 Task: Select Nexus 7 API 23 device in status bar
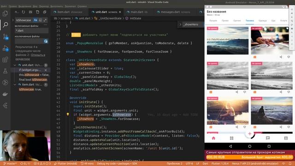click(x=255, y=164)
